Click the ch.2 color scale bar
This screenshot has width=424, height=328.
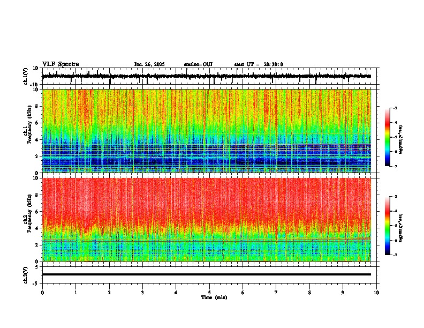coord(388,226)
